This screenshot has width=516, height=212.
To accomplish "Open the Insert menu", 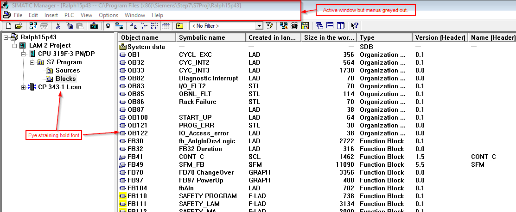I will [51, 15].
